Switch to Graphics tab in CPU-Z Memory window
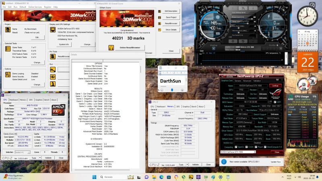This screenshot has width=322, height=181. tap(186, 107)
